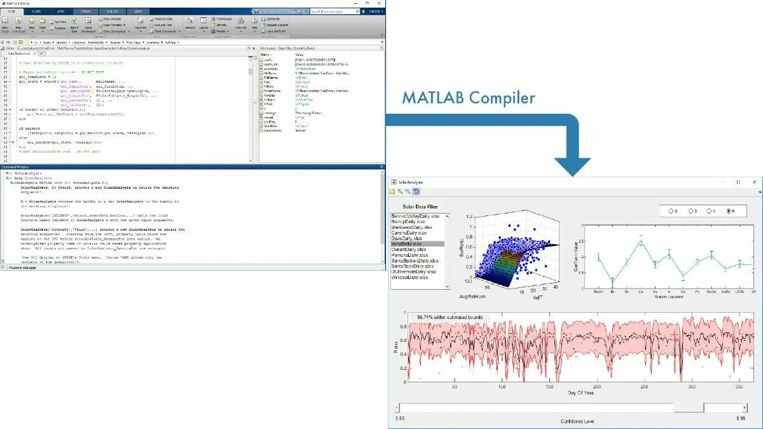The height and width of the screenshot is (429, 763).
Task: Open the Help button
Action: click(254, 24)
